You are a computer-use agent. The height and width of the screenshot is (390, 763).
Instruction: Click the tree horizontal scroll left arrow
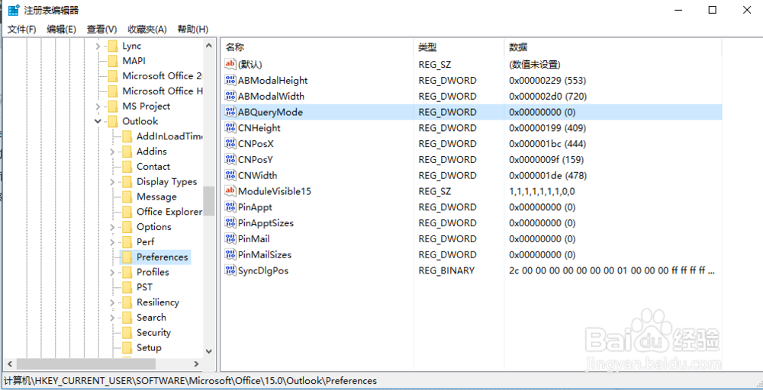click(8, 363)
